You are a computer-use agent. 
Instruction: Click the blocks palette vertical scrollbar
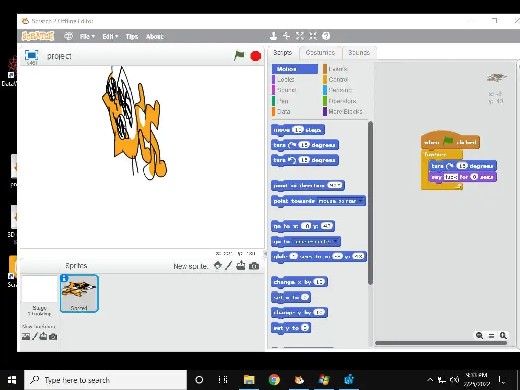(370, 203)
